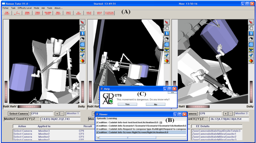Image resolution: width=256 pixels, height=143 pixels.
Task: Select the red arrow pointer tool in Monitor 1
Action: 82,22
